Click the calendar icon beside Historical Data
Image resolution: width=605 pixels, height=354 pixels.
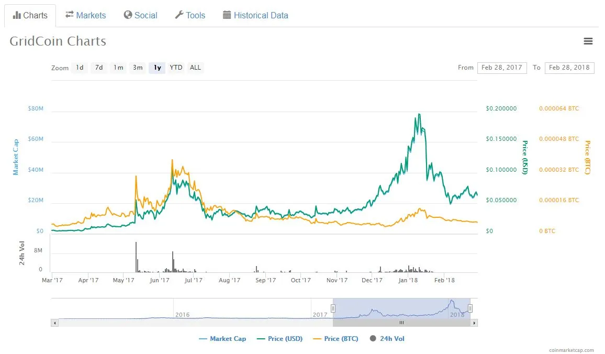tap(227, 15)
